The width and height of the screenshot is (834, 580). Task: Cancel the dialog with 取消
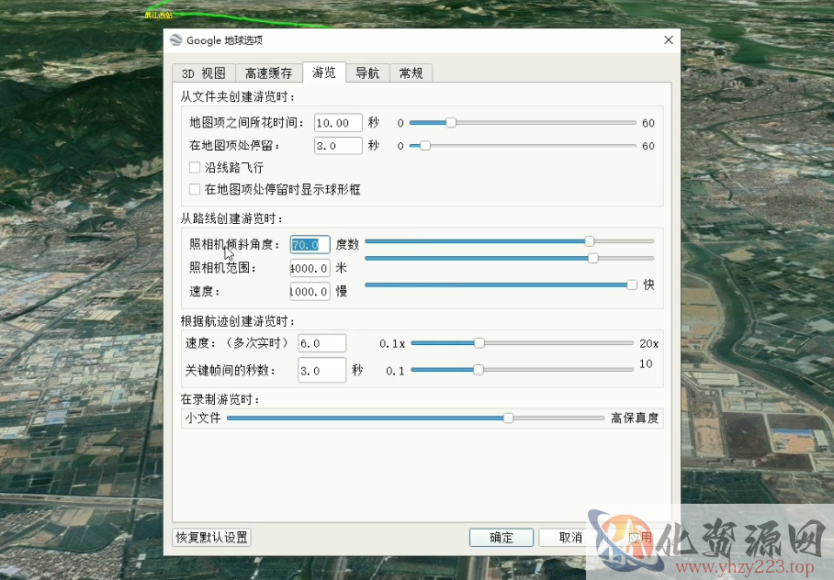point(570,538)
